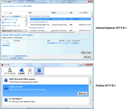The image size is (127, 109).
Task: Select the CPwmIEBrowserHelper Lenovo add-on row
Action: click(x=60, y=25)
